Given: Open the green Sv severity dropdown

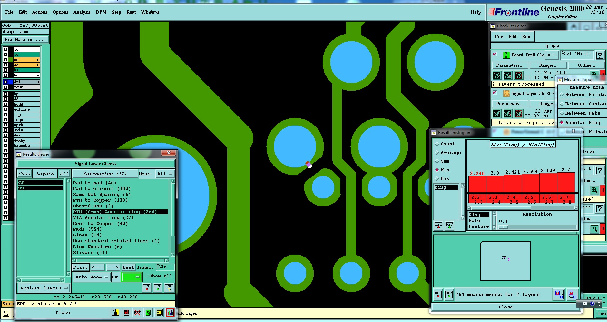Looking at the screenshot, I should (132, 277).
